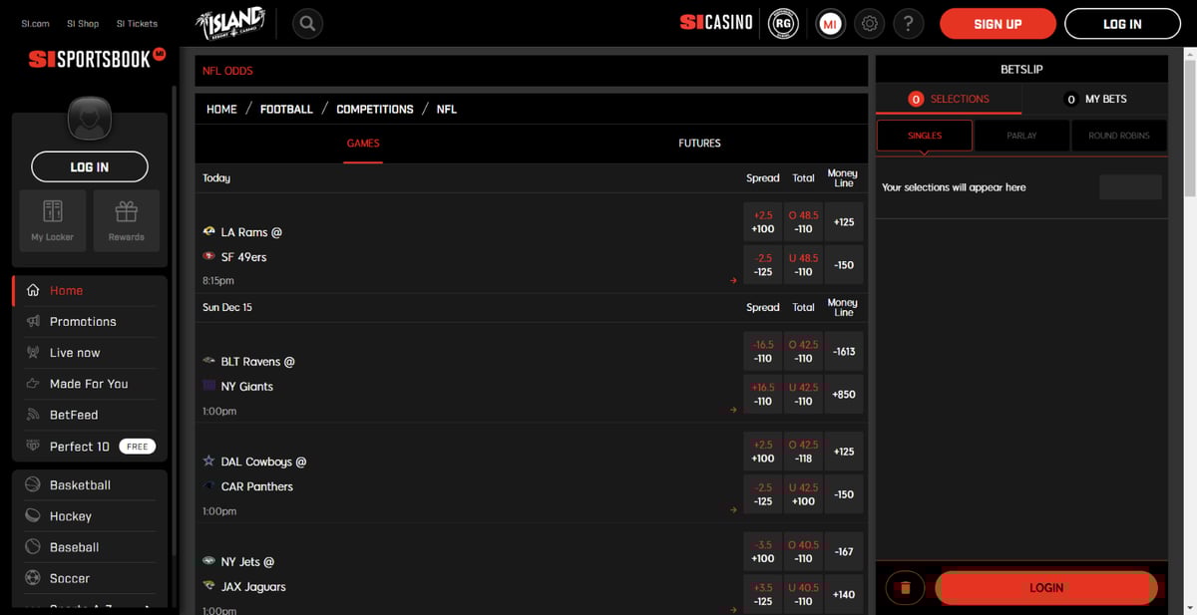The height and width of the screenshot is (615, 1197).
Task: Bet Over 42.5 at -118 Cowboys-Panthers
Action: point(803,452)
